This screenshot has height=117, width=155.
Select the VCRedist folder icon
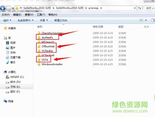(x=39, y=51)
